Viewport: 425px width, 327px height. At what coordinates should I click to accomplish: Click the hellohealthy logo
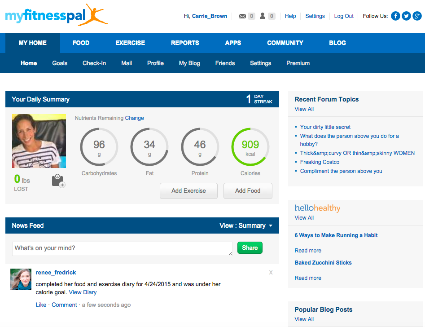point(317,208)
